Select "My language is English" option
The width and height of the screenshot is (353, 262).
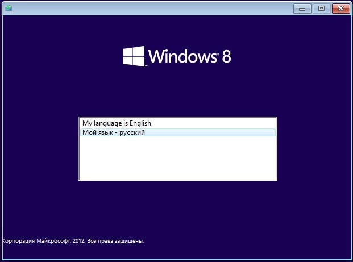[177, 123]
